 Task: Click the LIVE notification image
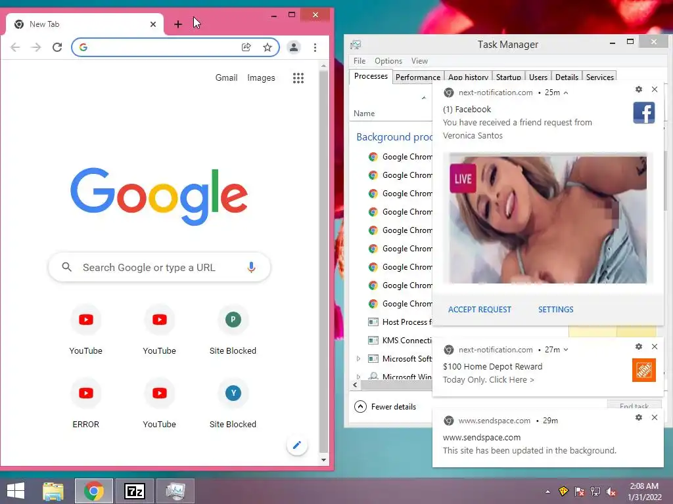click(x=547, y=219)
